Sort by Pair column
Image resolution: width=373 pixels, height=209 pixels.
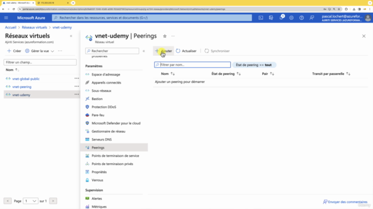point(268,74)
